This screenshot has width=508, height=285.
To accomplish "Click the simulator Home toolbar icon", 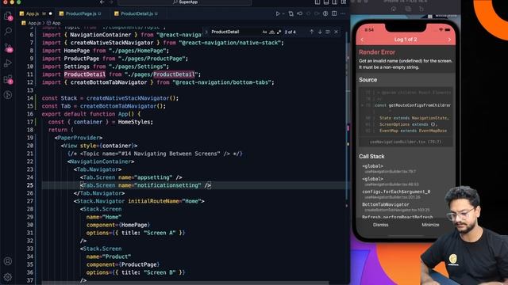I will click(394, 9).
